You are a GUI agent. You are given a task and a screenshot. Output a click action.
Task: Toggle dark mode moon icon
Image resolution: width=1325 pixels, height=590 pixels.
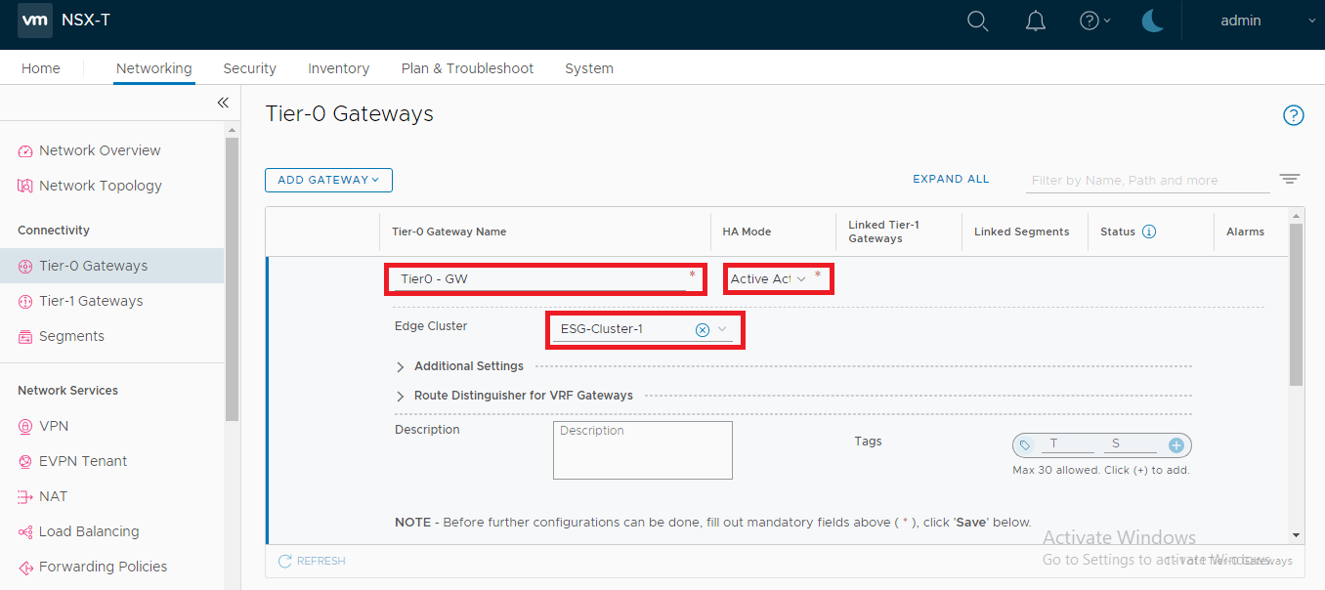coord(1153,21)
